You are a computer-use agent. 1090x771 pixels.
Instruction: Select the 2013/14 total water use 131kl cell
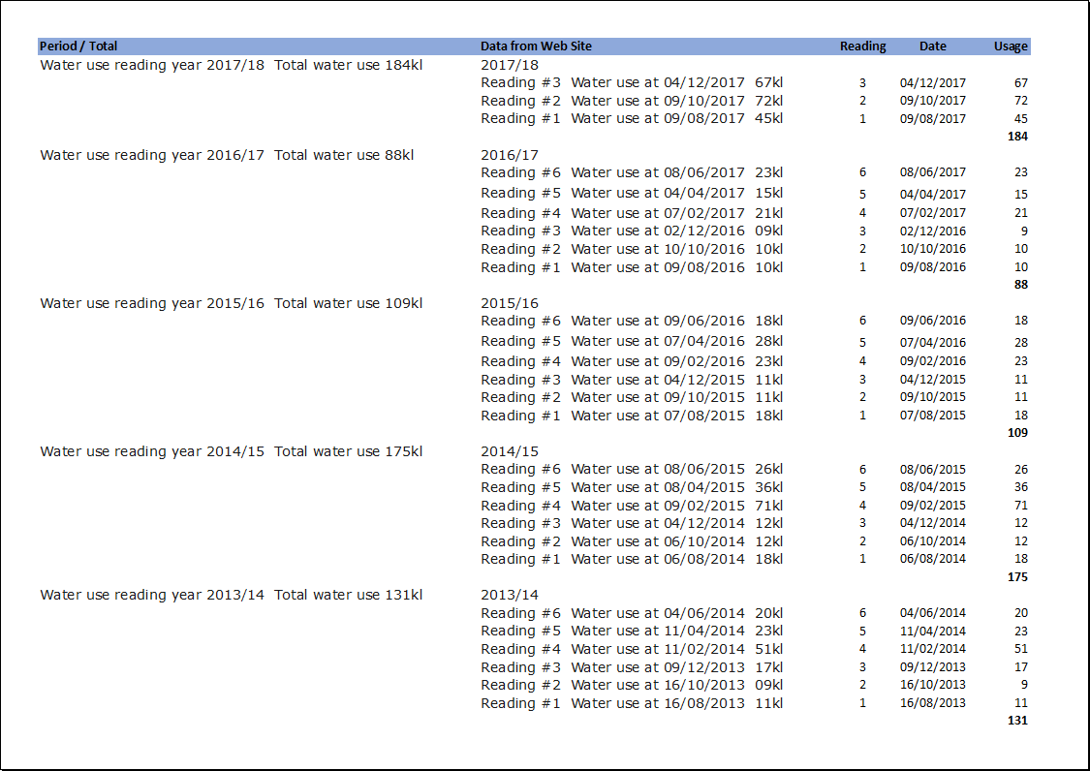231,595
